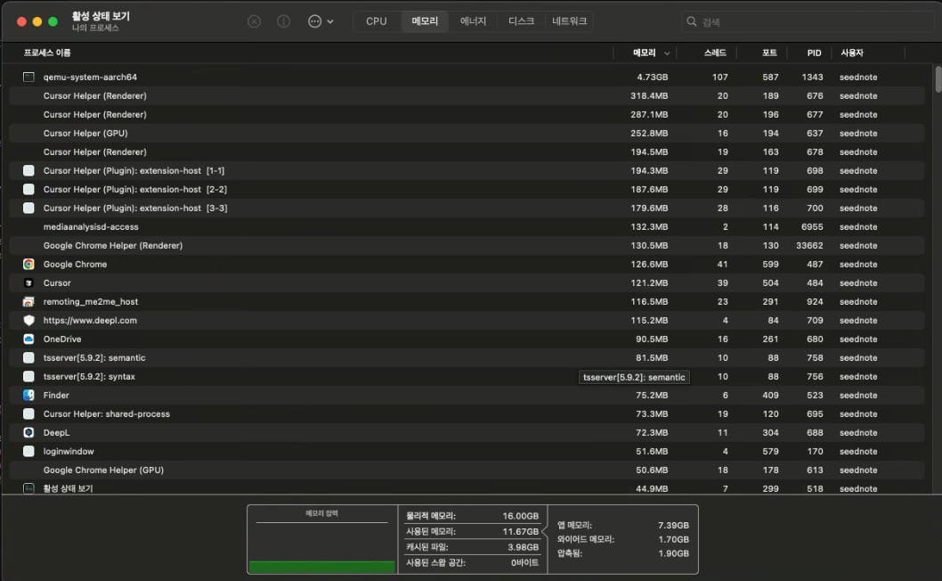Sort by 포트 column header
This screenshot has height=581, width=942.
pyautogui.click(x=769, y=53)
